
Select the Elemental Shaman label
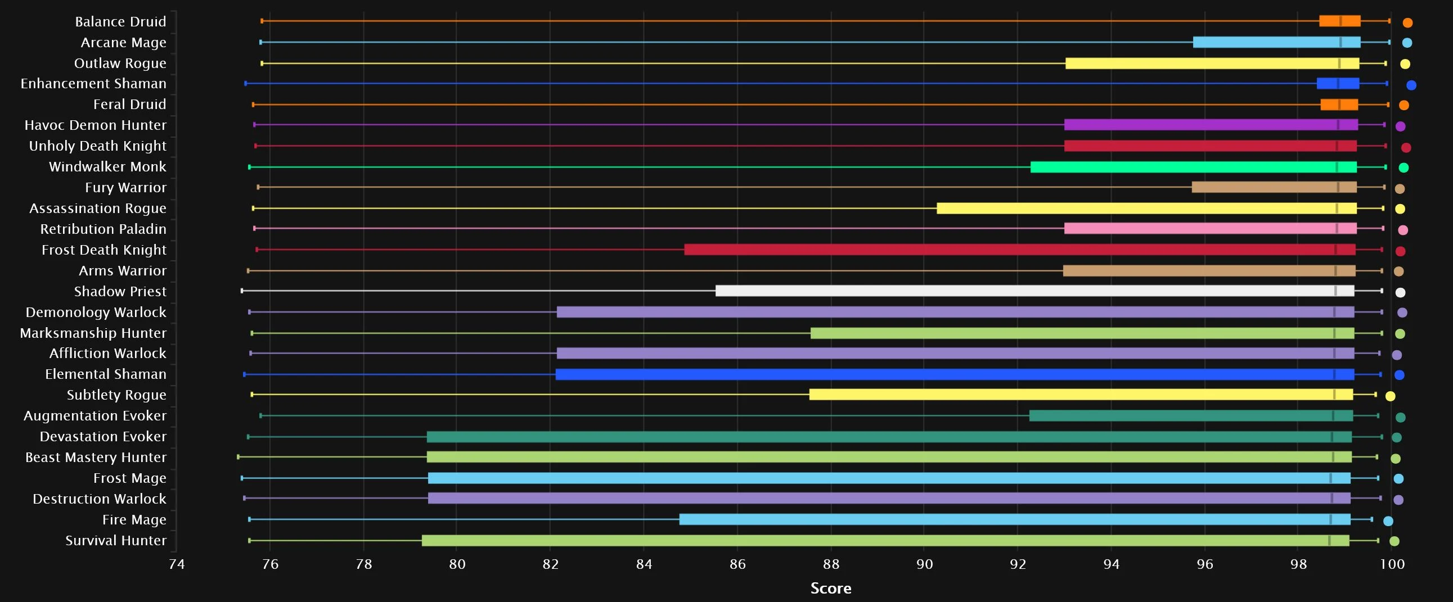tap(106, 374)
